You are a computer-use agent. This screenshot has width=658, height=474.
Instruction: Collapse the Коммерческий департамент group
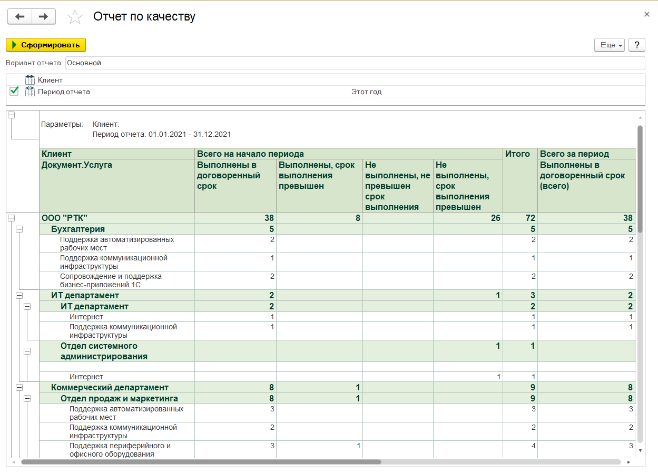click(x=19, y=388)
